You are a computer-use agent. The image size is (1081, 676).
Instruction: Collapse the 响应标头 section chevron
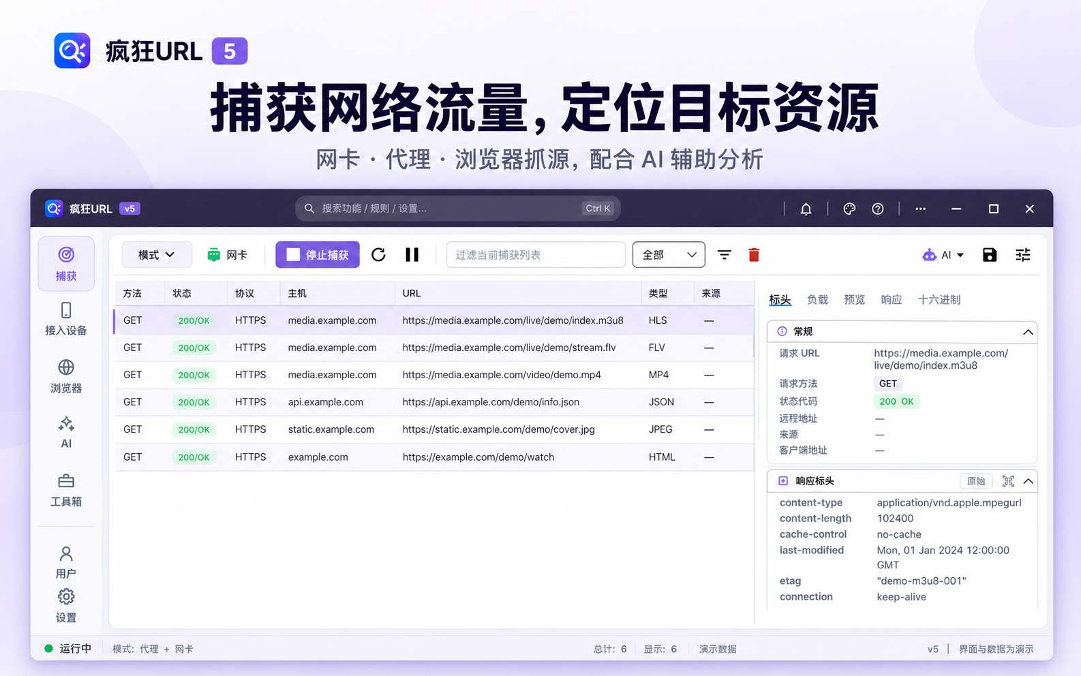(x=1029, y=481)
